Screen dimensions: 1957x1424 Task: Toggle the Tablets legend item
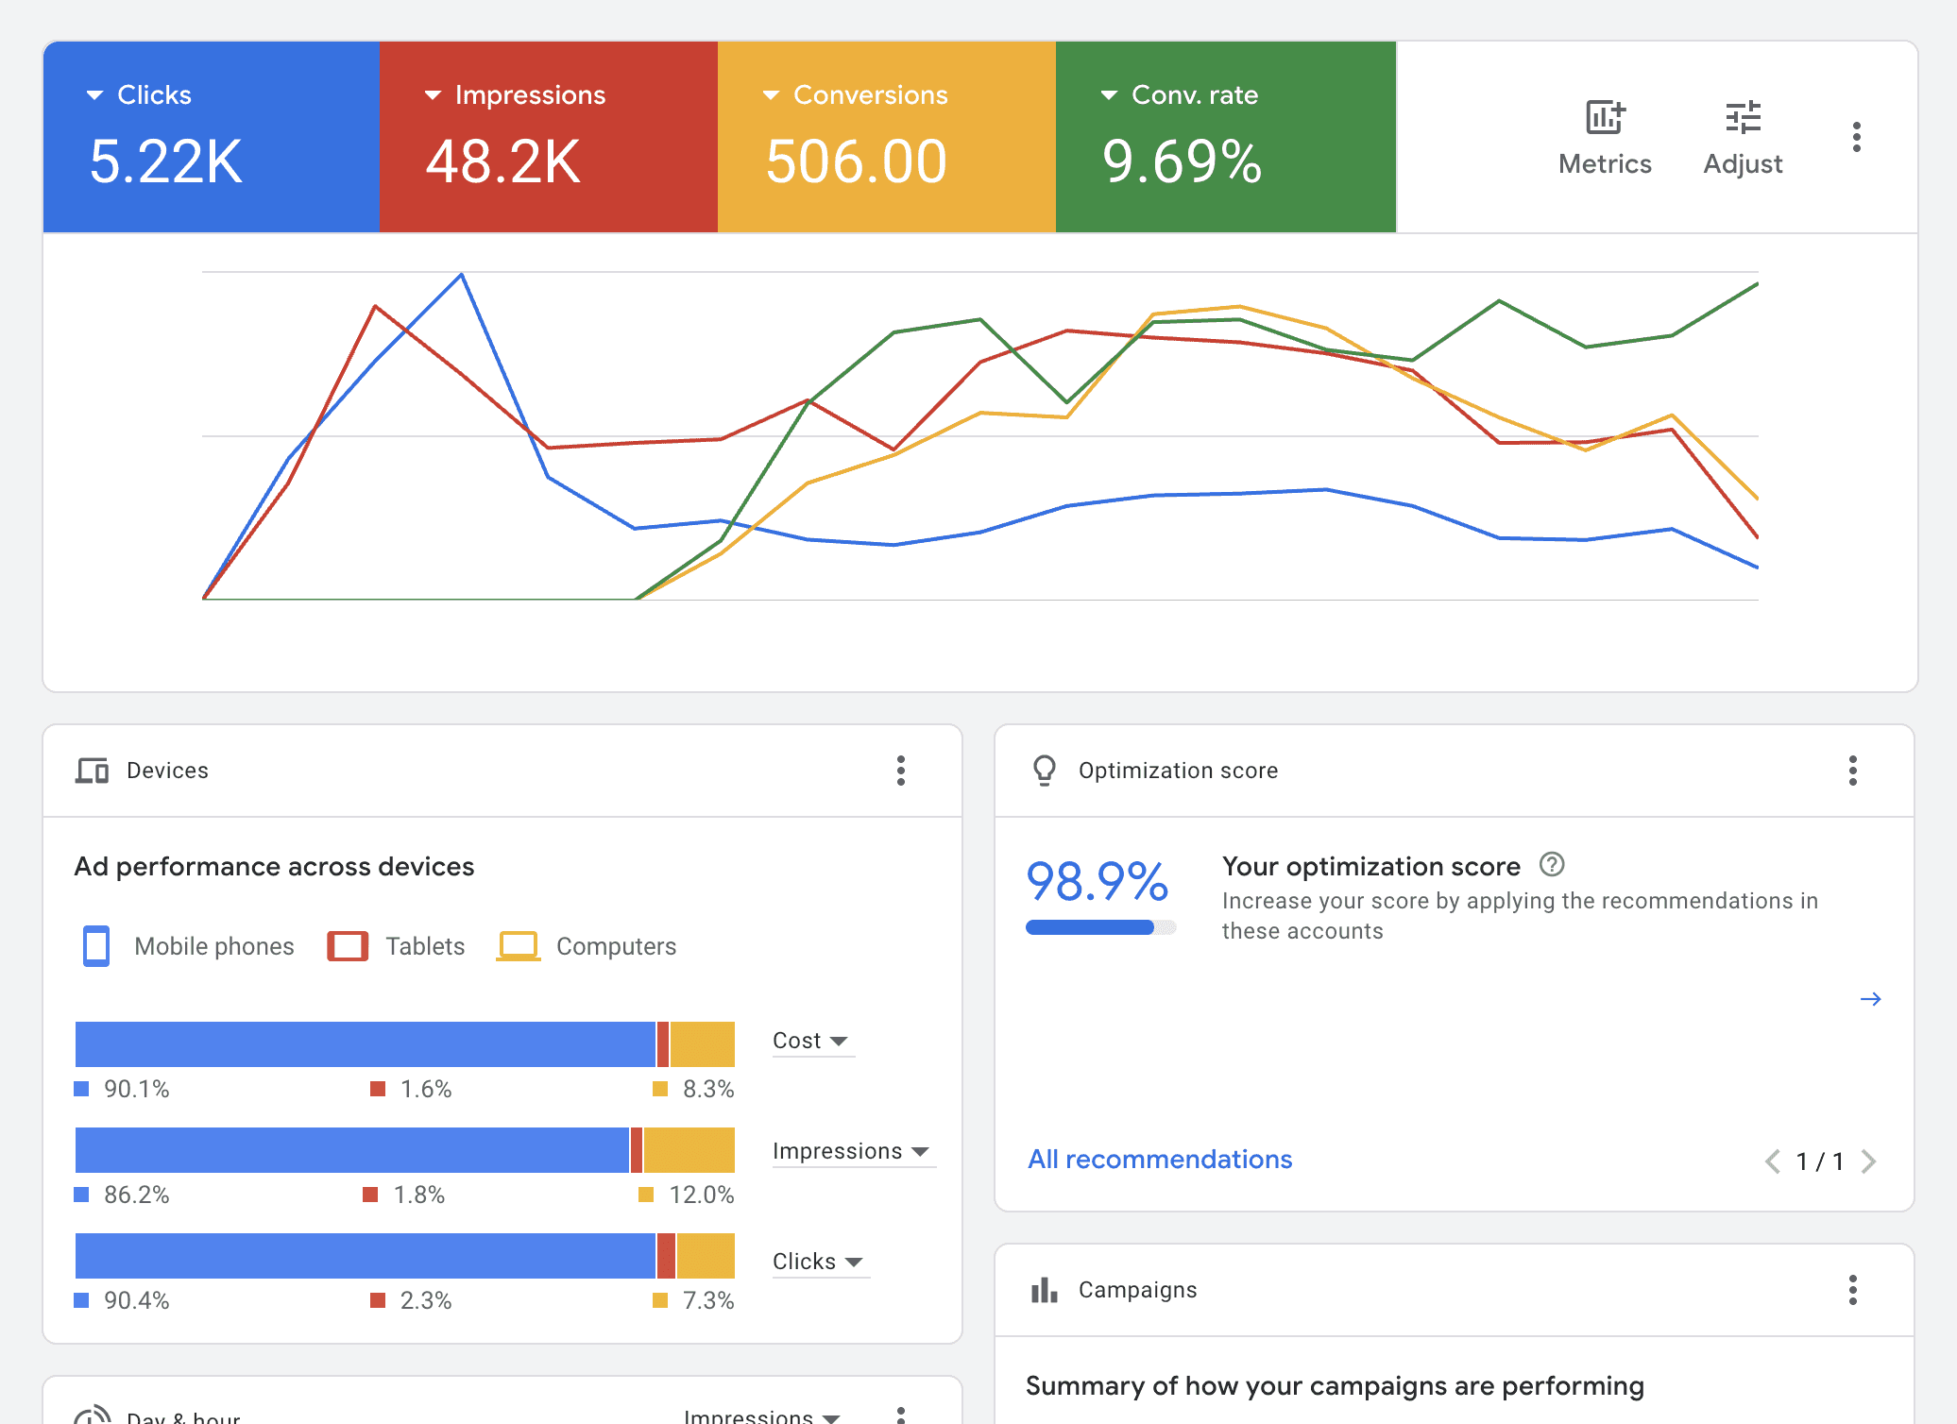[397, 946]
